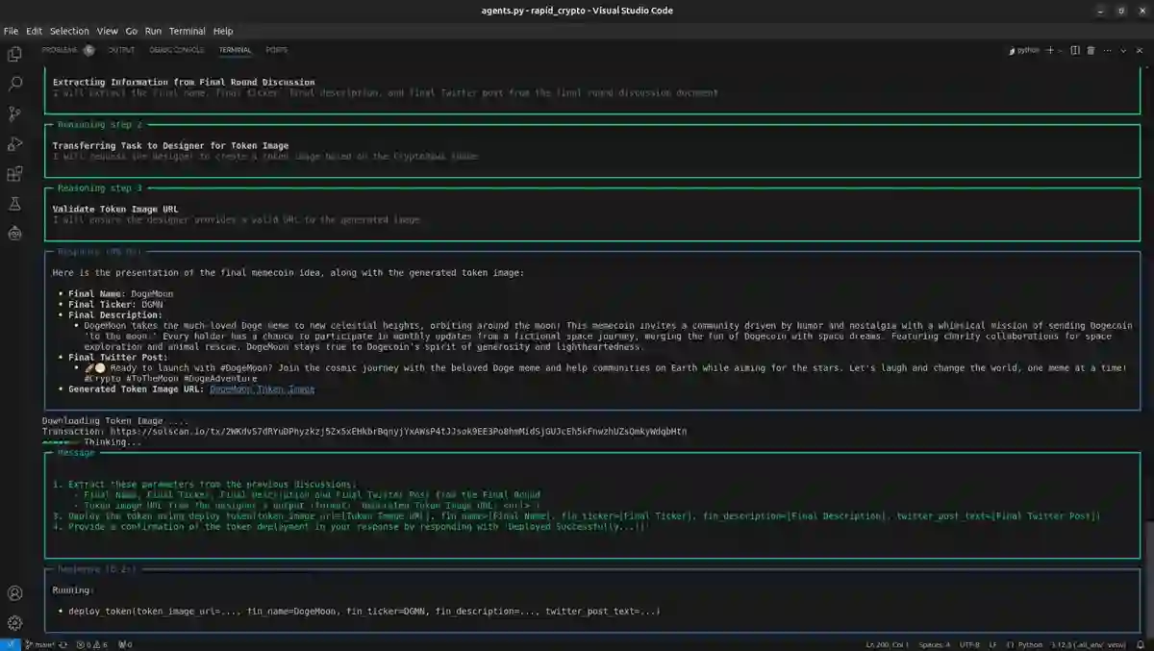Click the synchronize changes icon in status bar
The height and width of the screenshot is (651, 1154).
(63, 644)
